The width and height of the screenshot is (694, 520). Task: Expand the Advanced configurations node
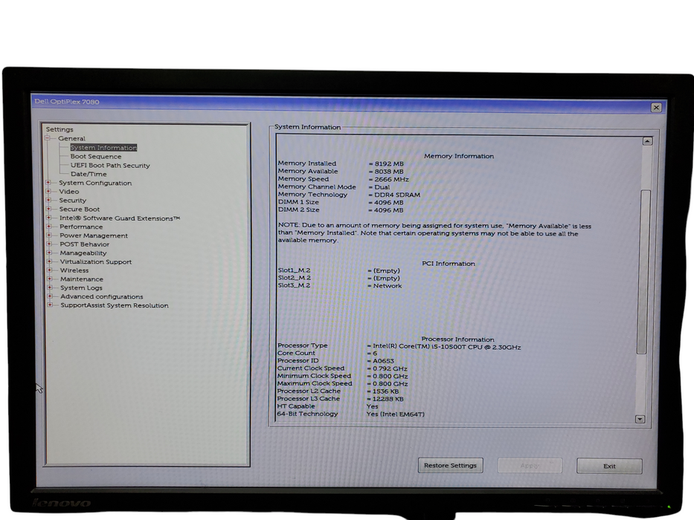click(50, 296)
